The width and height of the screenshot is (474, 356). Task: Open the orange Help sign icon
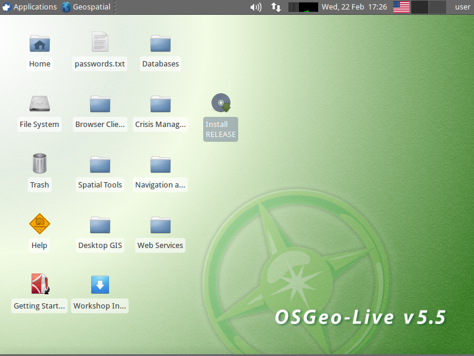click(40, 224)
